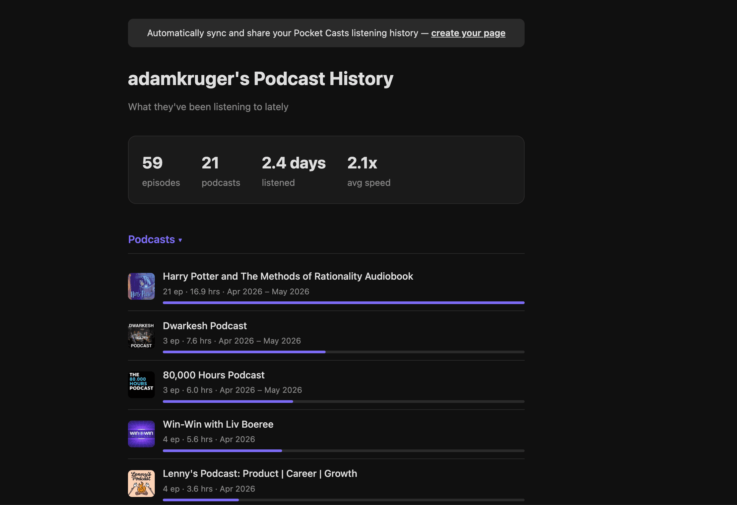Open the 80,000 Hours Podcast title
The height and width of the screenshot is (505, 737).
pyautogui.click(x=214, y=375)
